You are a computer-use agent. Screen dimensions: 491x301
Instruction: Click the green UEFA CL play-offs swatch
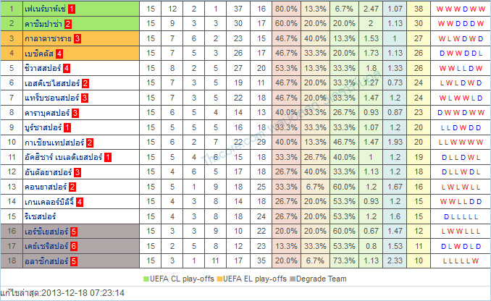coord(147,279)
